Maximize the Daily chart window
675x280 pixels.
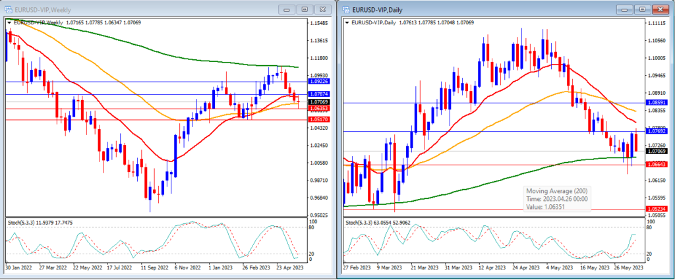[643, 9]
